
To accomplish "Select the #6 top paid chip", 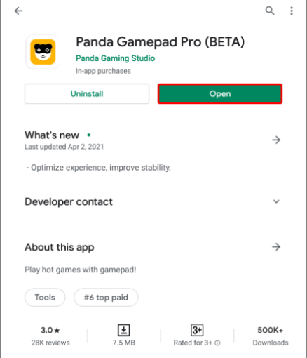I will [x=106, y=298].
